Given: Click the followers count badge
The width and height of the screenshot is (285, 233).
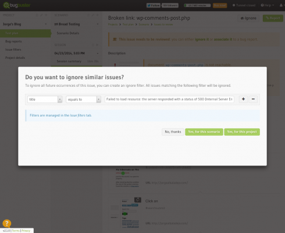Looking at the screenshot, I should 170,5.
